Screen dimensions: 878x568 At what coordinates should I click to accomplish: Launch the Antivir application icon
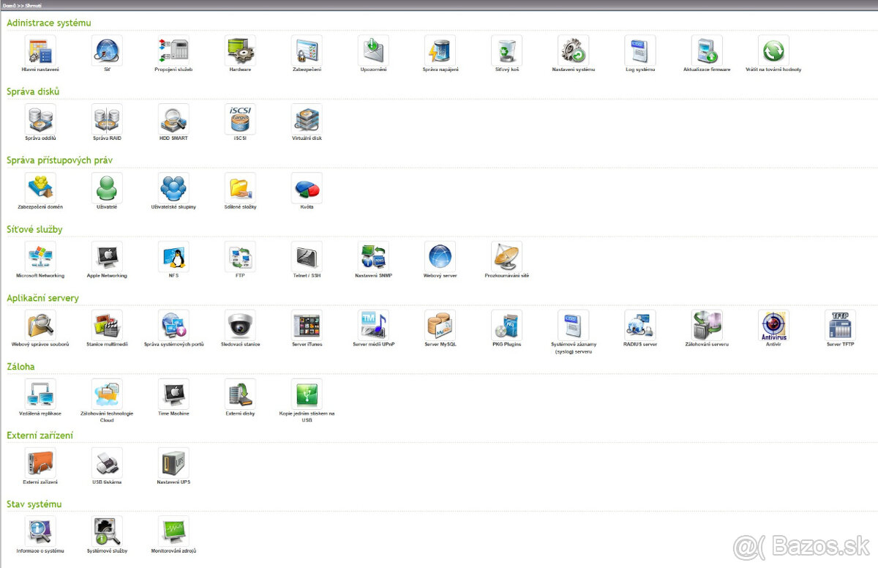pos(773,326)
